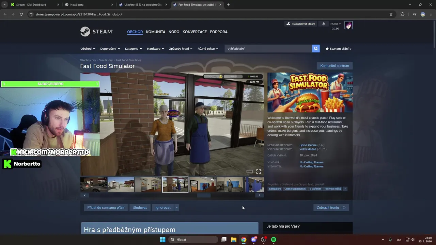Viewport: 436px width, 245px height.
Task: Switch to the Ušetřete 45 % tab
Action: pyautogui.click(x=142, y=5)
